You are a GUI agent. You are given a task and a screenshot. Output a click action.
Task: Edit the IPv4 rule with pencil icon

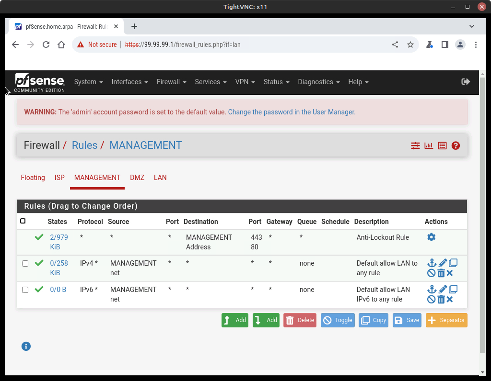tap(443, 263)
